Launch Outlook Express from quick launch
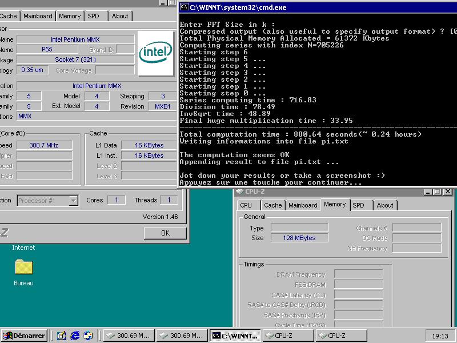Screen dimensions: 457x343 point(88,336)
